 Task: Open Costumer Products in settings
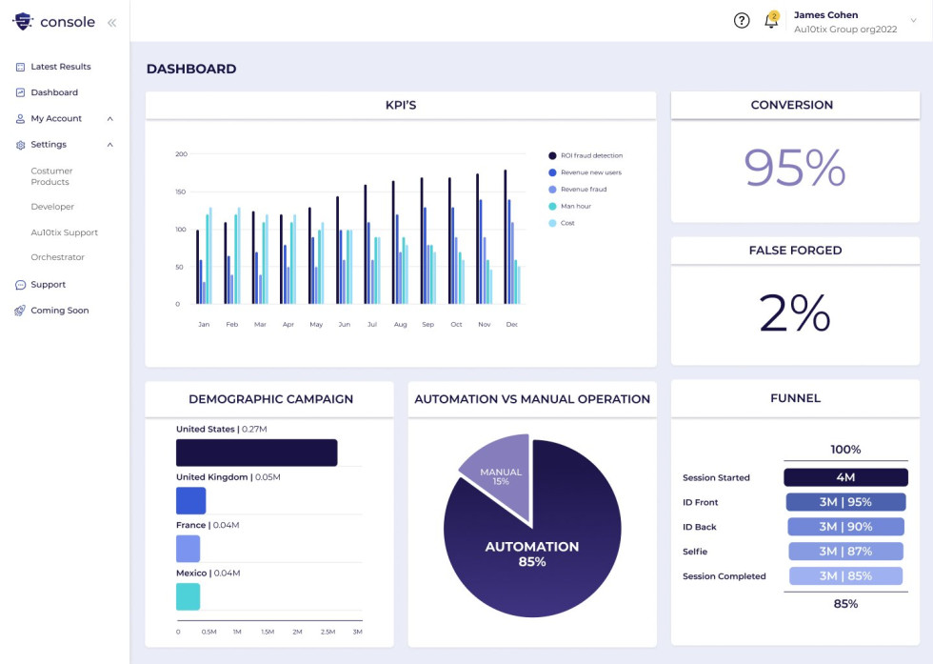pyautogui.click(x=51, y=176)
